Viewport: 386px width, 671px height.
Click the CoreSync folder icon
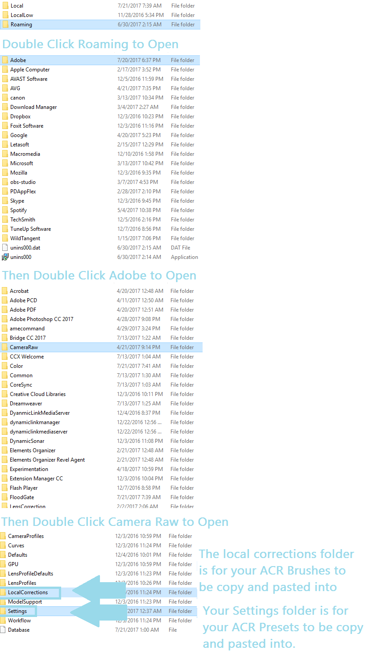click(4, 385)
